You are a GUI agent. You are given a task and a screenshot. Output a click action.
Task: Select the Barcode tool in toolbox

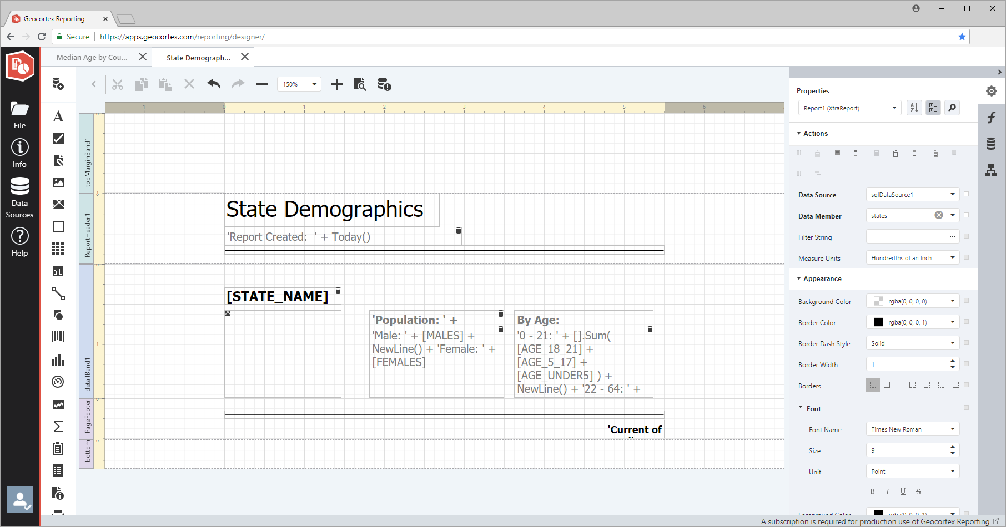point(58,337)
